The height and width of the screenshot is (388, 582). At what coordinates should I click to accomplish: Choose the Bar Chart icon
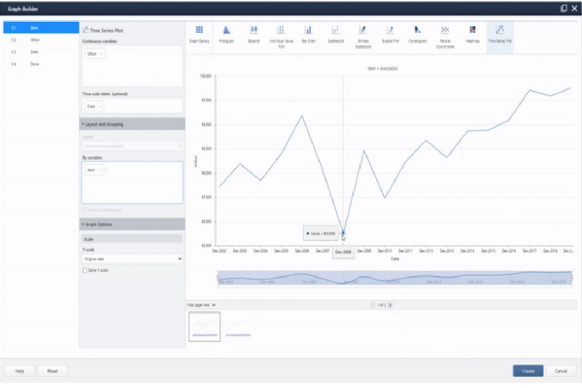pos(309,31)
